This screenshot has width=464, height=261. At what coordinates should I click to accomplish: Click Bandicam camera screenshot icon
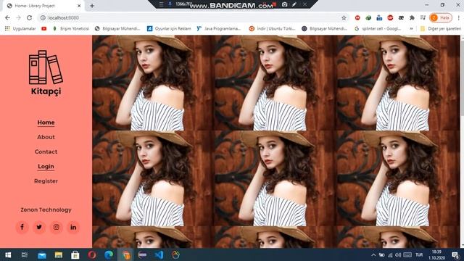pyautogui.click(x=285, y=4)
